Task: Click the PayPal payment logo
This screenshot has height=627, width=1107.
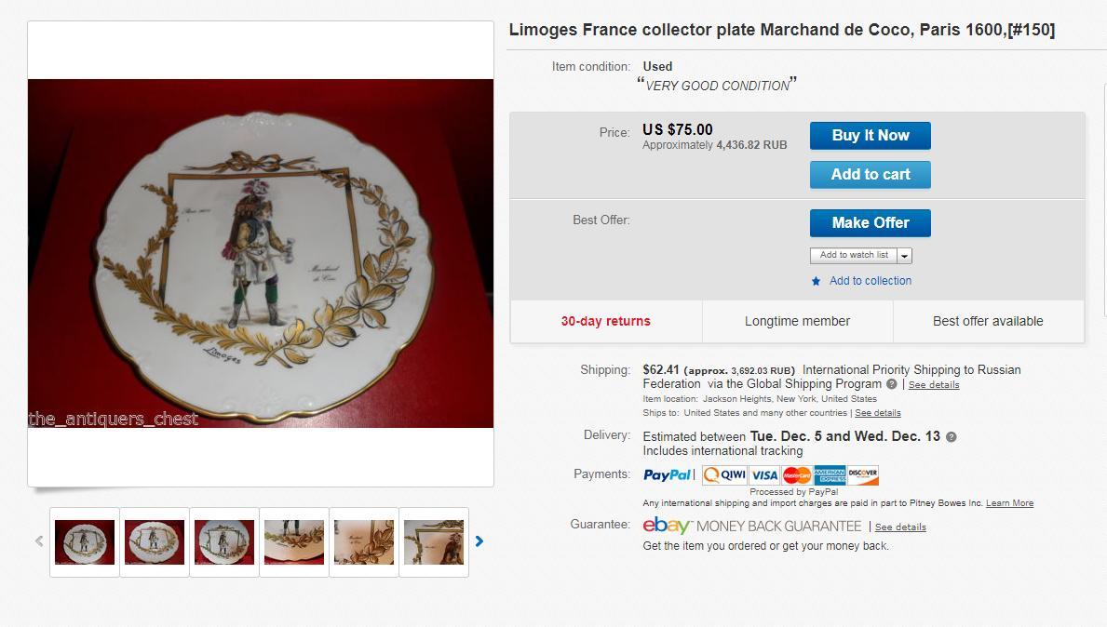Action: pos(667,475)
